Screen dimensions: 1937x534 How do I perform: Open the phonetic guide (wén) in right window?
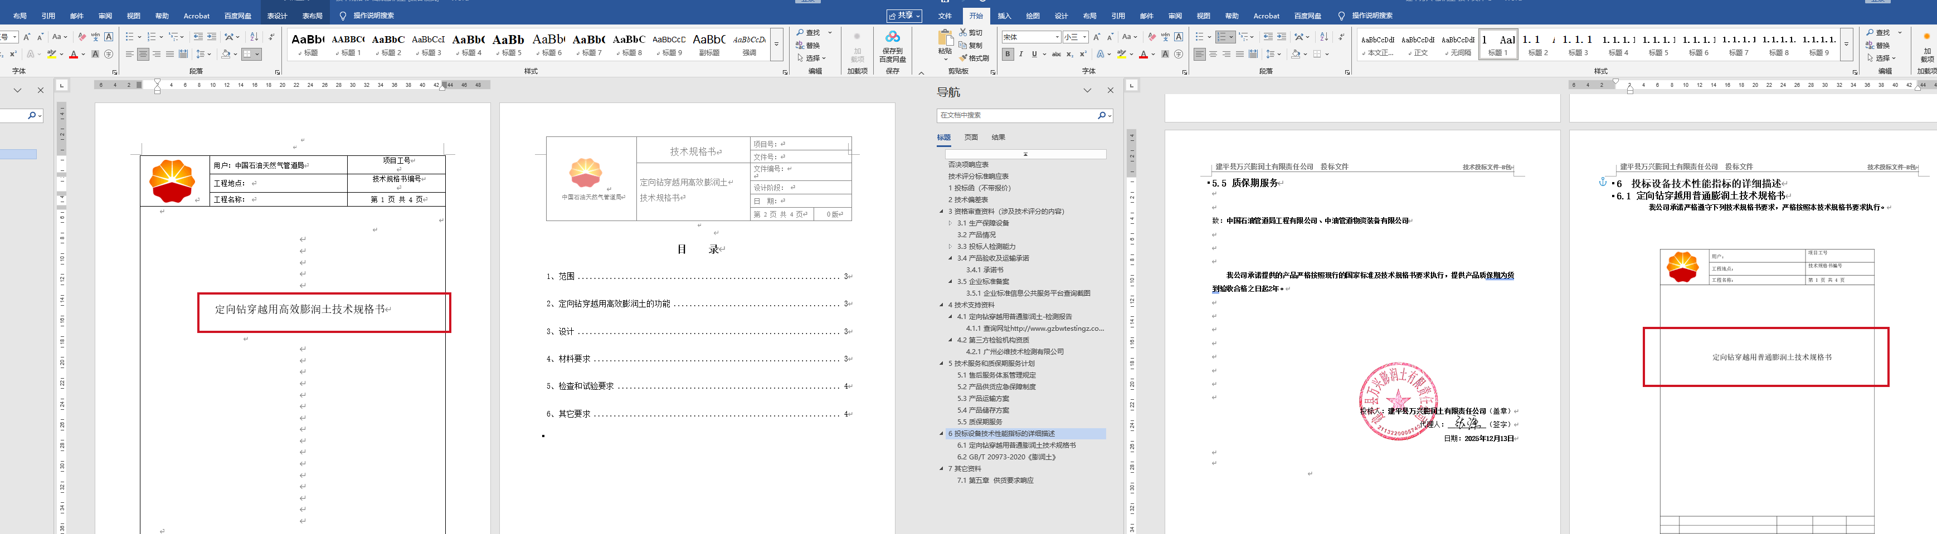1165,37
